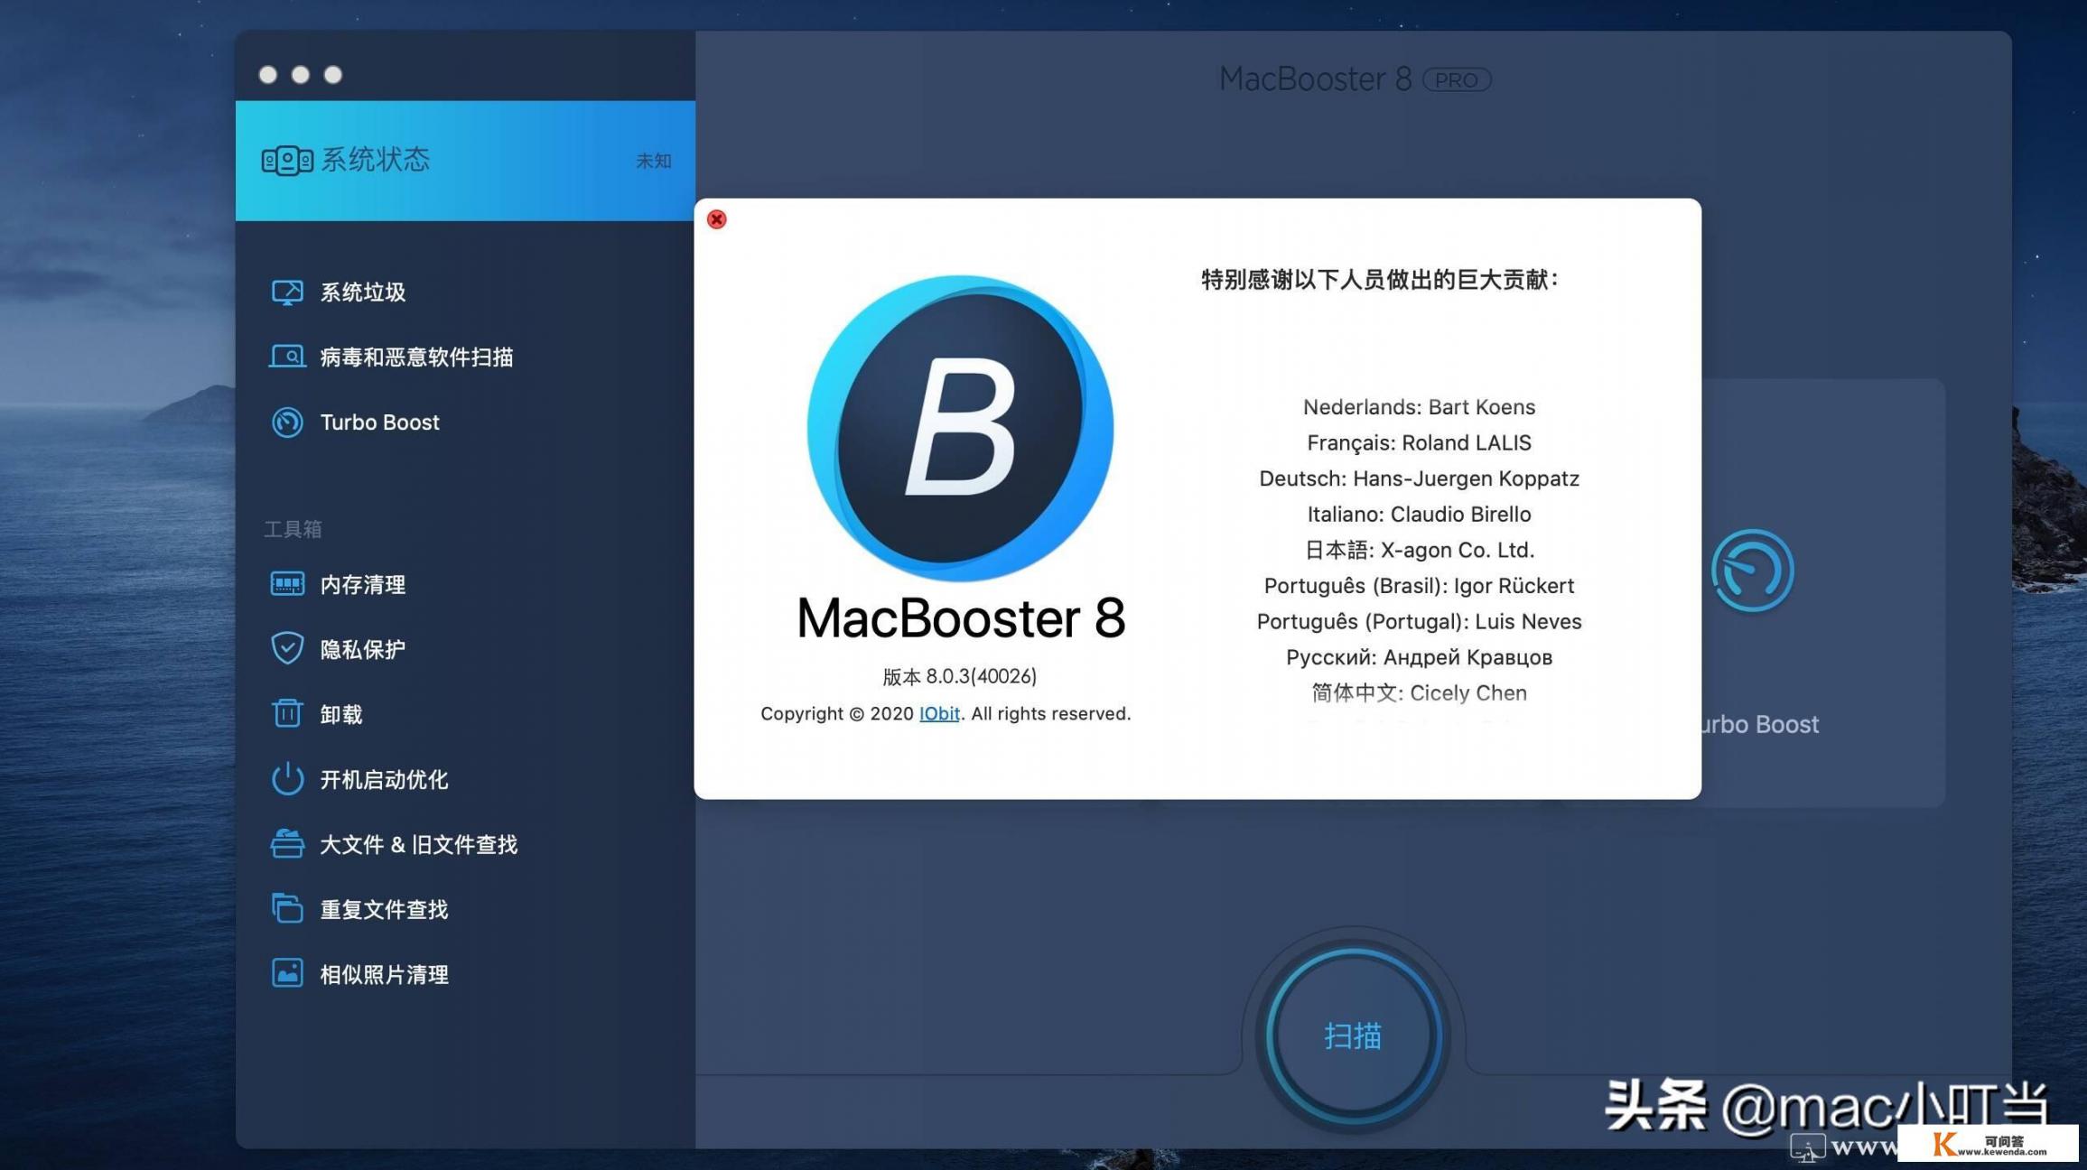
Task: Click credit line Português (Portugal): Luis Neves
Action: tap(1419, 621)
